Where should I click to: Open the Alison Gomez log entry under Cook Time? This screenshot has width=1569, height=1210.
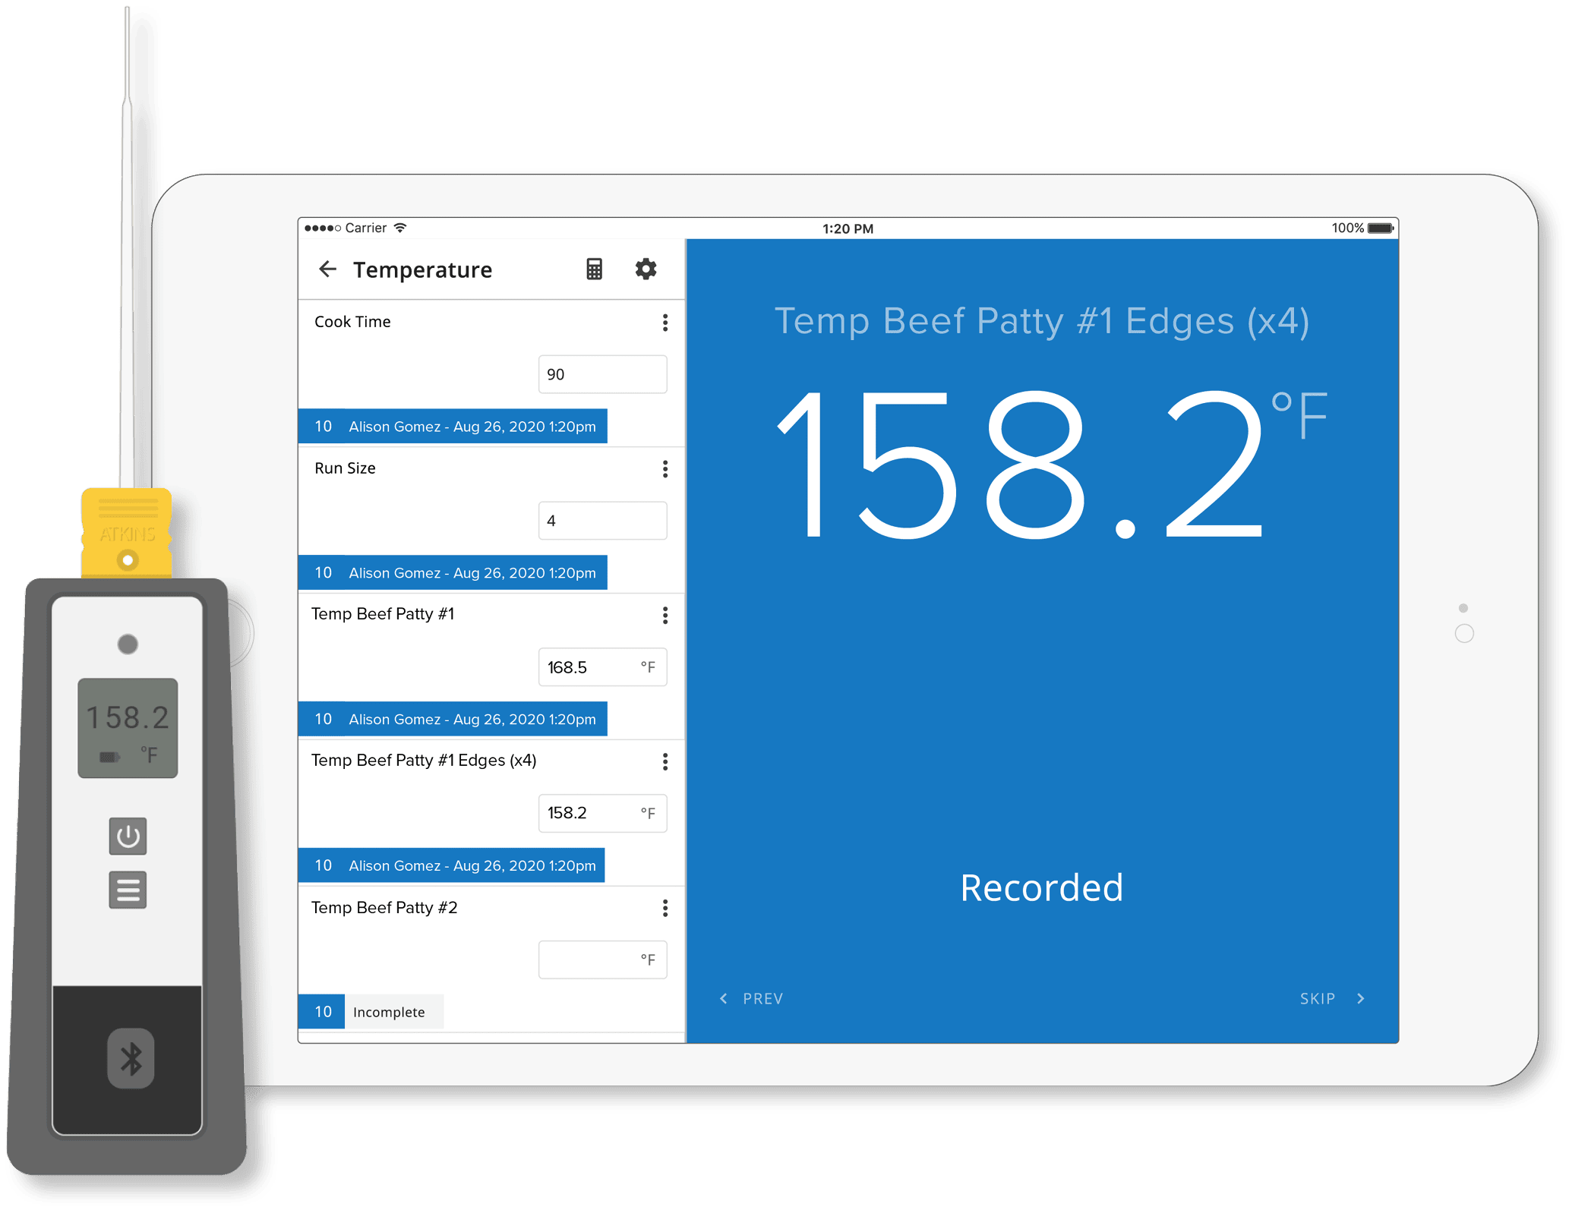[x=453, y=426]
